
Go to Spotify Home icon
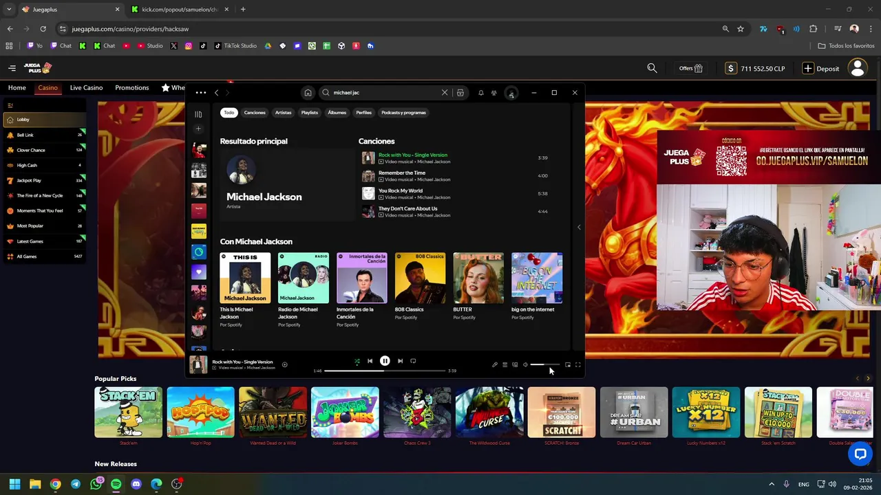point(308,93)
